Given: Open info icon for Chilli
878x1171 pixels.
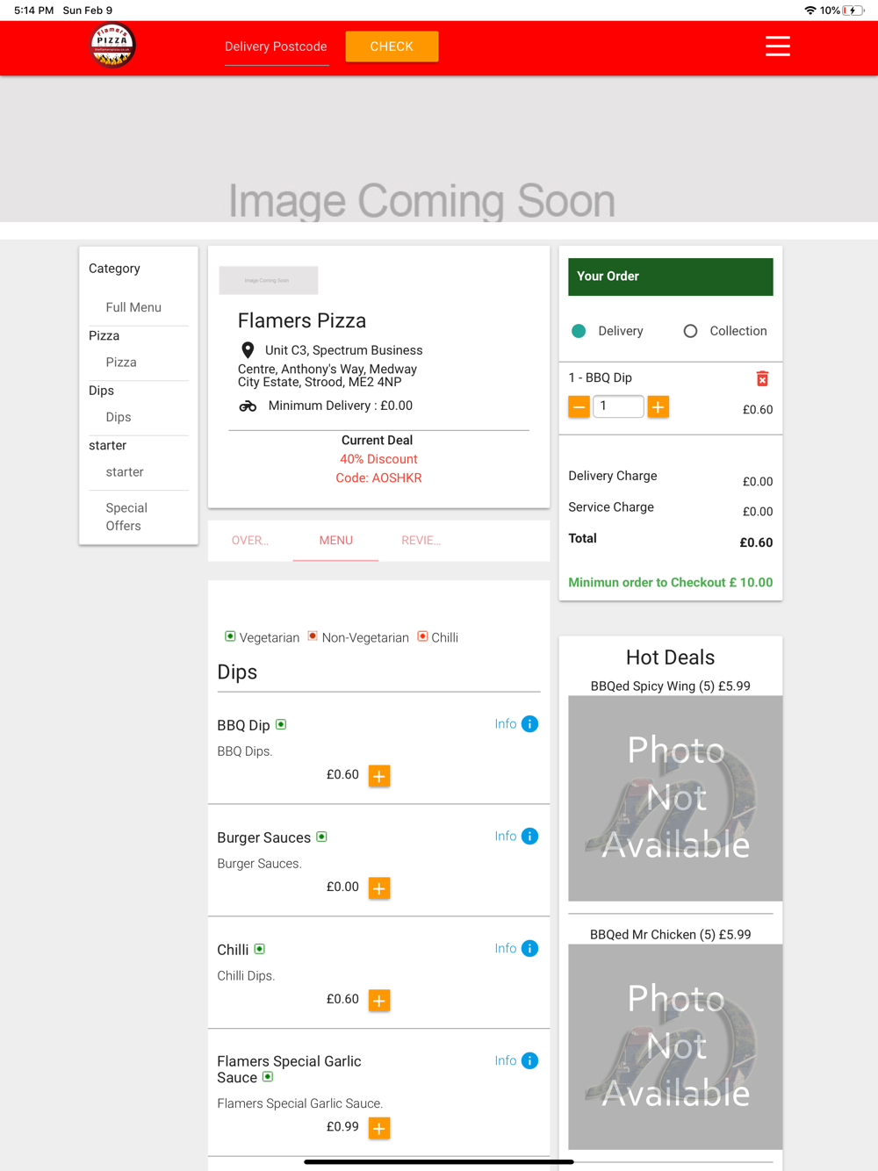Looking at the screenshot, I should (x=529, y=949).
